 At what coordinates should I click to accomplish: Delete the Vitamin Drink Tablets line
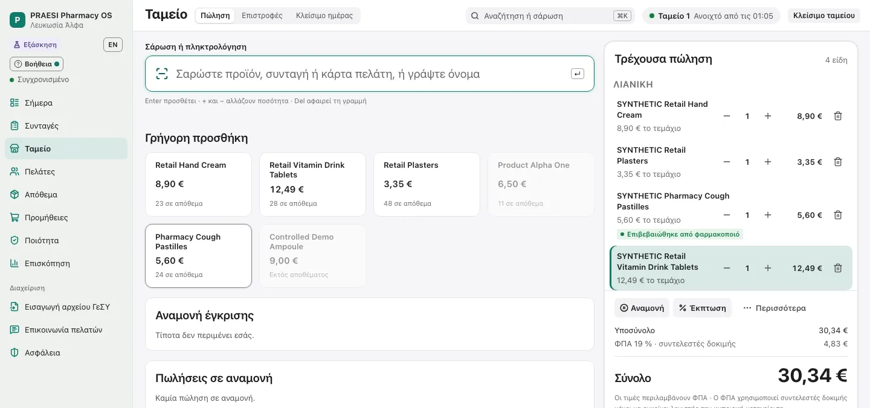tap(838, 268)
